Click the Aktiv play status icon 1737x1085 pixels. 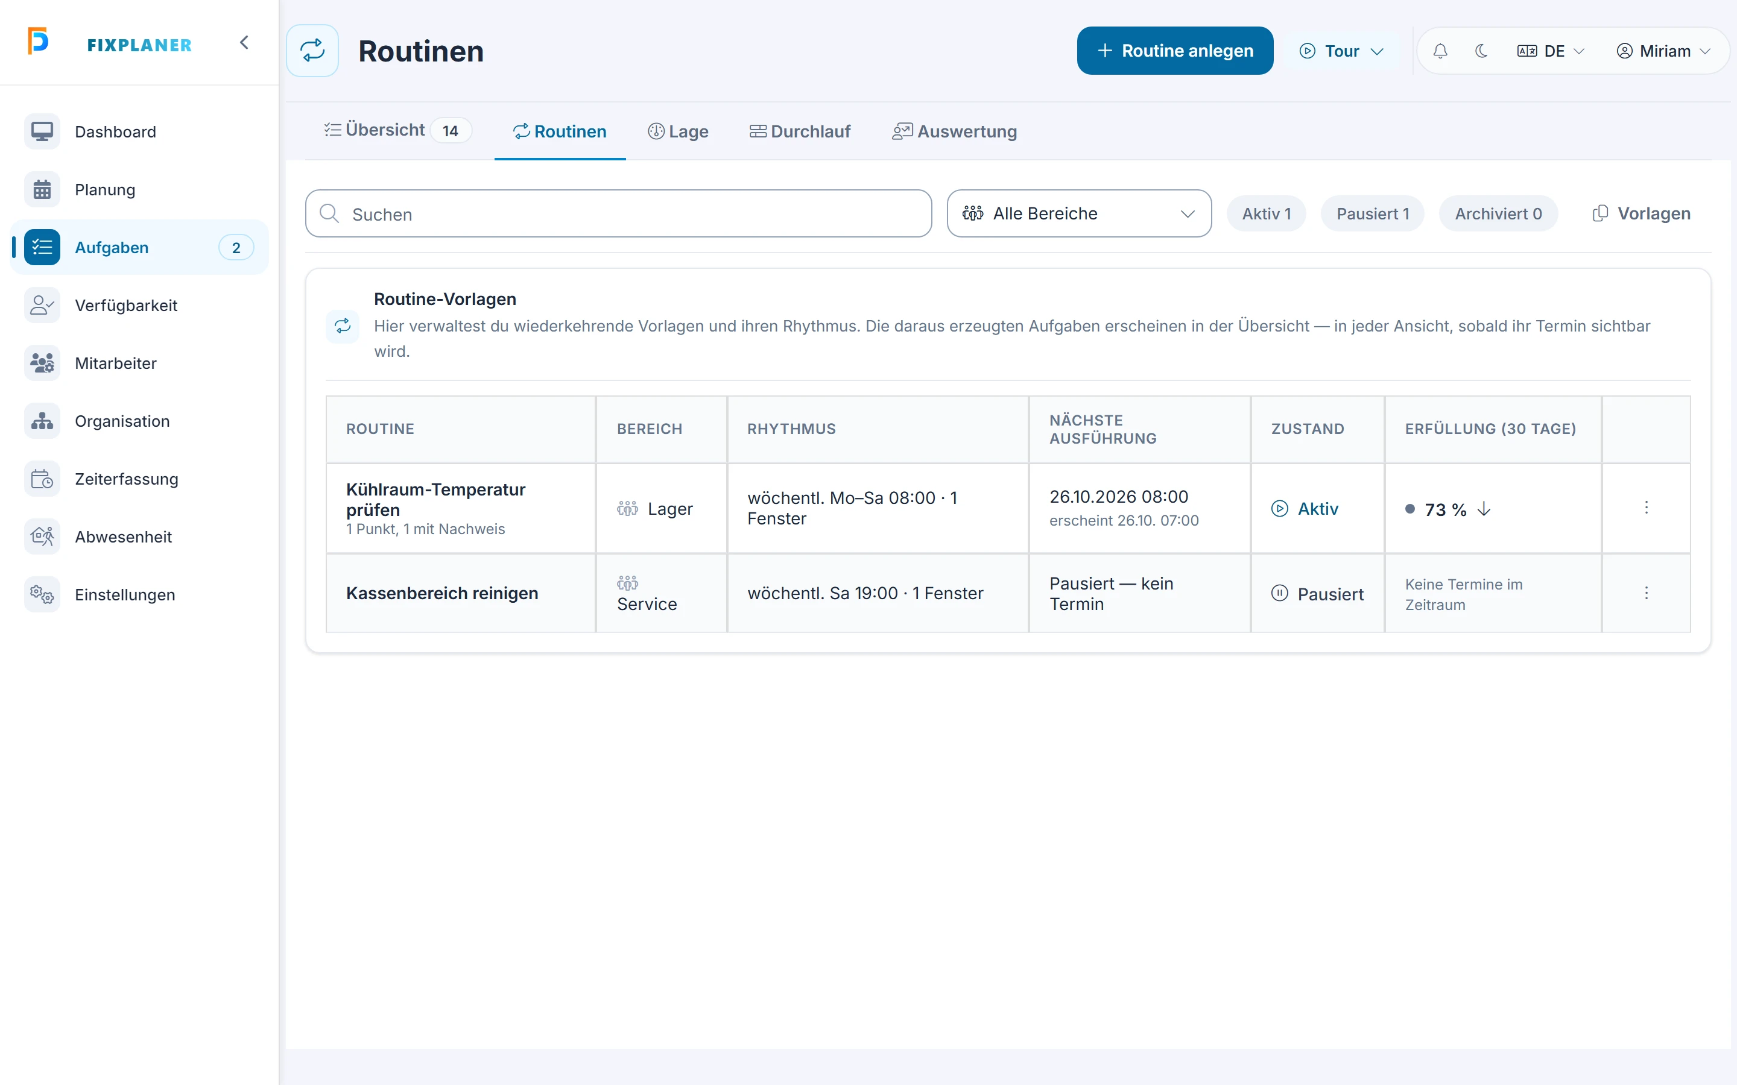pyautogui.click(x=1279, y=509)
